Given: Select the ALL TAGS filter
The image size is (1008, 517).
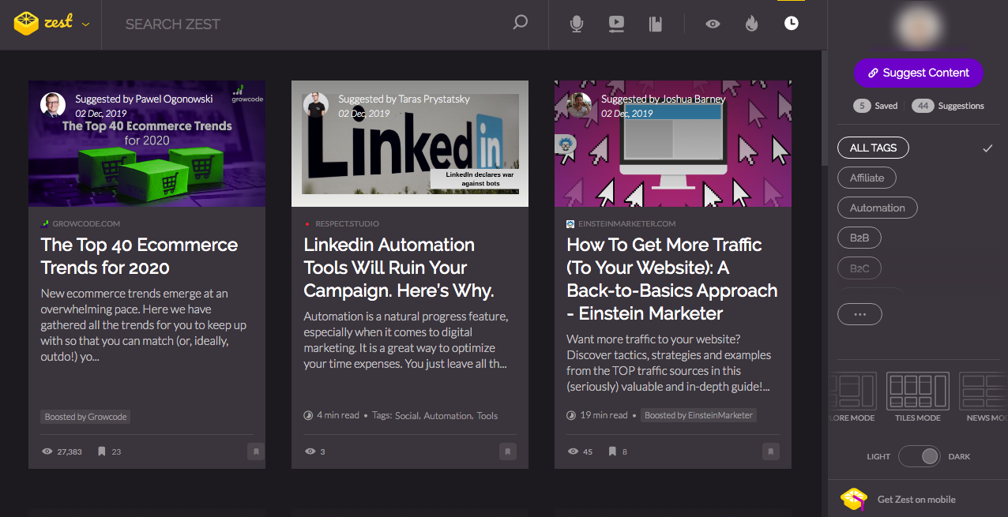Looking at the screenshot, I should click(873, 148).
